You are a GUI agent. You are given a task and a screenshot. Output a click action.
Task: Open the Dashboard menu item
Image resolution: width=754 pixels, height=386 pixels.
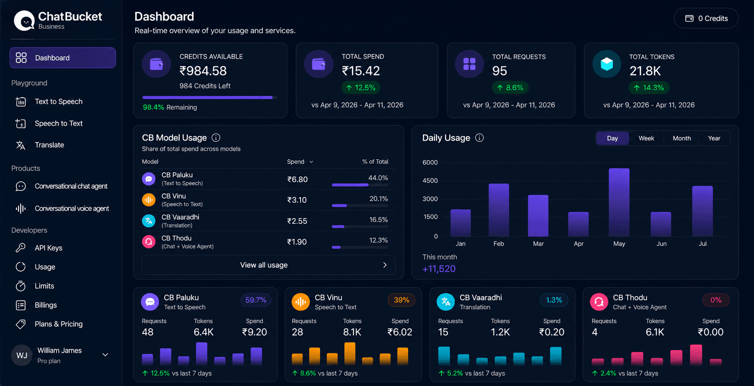(63, 58)
